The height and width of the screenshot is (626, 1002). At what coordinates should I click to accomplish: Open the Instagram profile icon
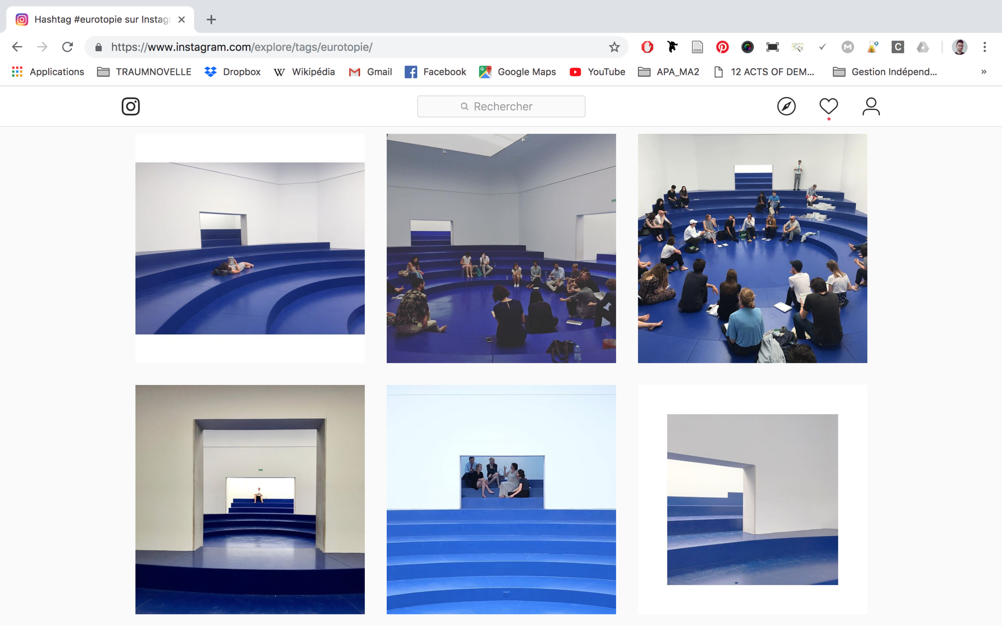[871, 107]
